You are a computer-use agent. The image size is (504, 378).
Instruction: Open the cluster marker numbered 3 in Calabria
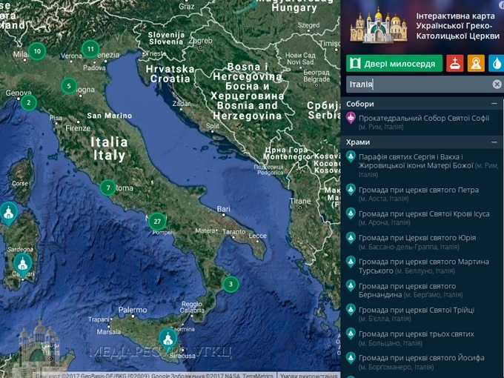point(231,284)
